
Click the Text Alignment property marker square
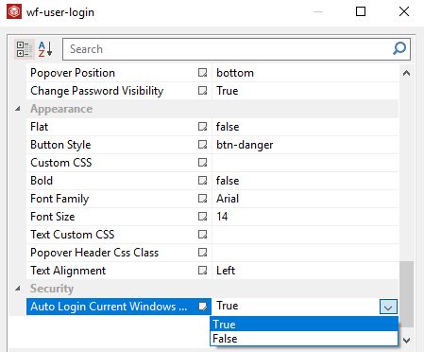click(x=202, y=271)
